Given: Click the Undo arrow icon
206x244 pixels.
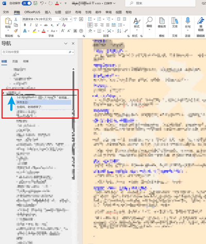Looking at the screenshot, I should [42, 3].
